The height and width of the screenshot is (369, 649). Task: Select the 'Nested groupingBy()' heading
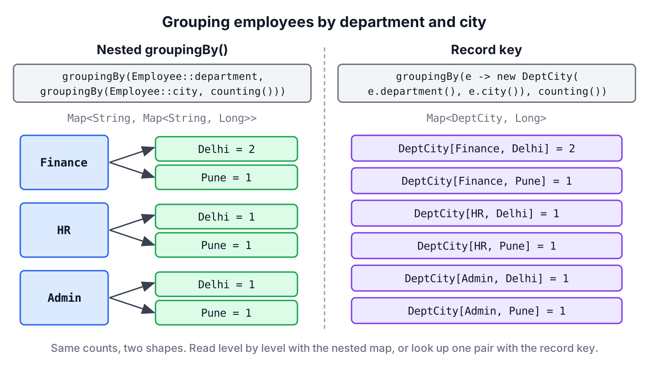click(x=162, y=50)
